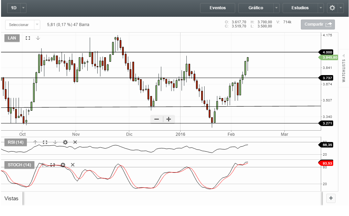Expand the Gráfico dropdown arrow
This screenshot has width=349, height=216.
[x=276, y=8]
